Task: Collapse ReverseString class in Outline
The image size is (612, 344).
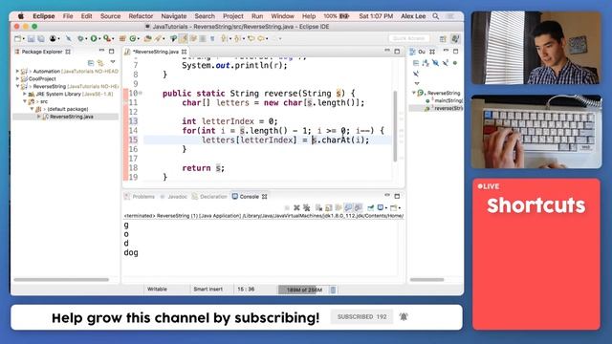Action: tap(414, 93)
